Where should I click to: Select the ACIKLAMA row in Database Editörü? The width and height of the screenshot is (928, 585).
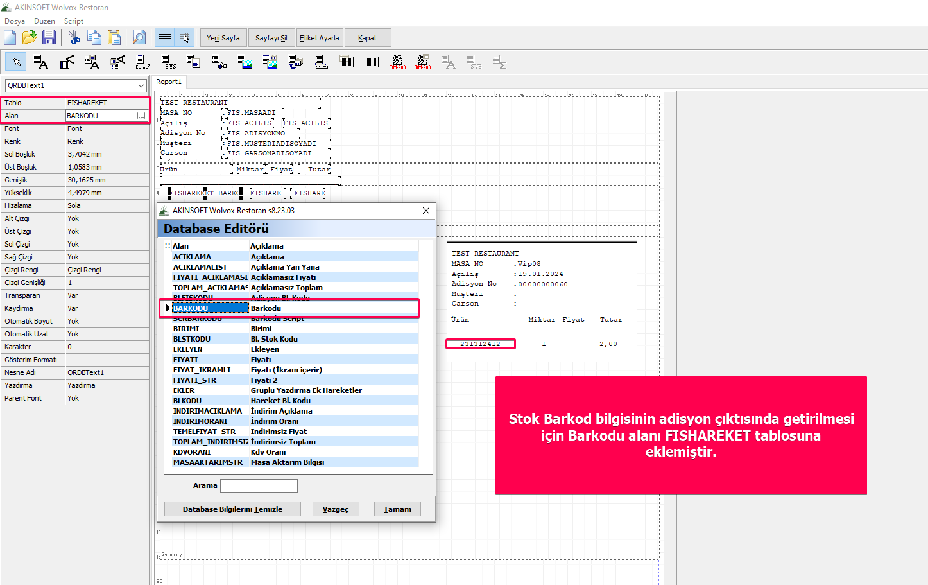[x=295, y=257]
